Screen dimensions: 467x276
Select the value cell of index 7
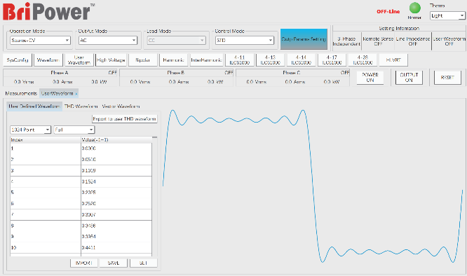click(116, 214)
